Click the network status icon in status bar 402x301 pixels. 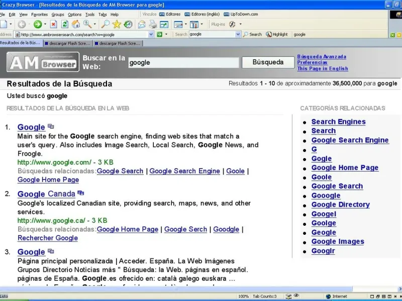point(288,296)
